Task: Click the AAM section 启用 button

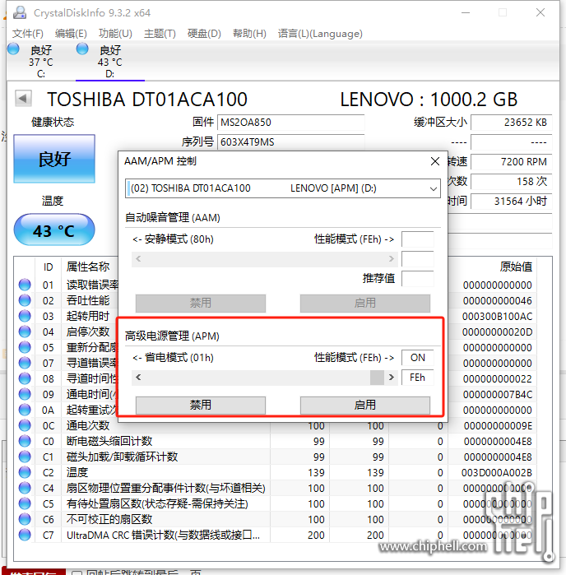Action: click(x=365, y=303)
